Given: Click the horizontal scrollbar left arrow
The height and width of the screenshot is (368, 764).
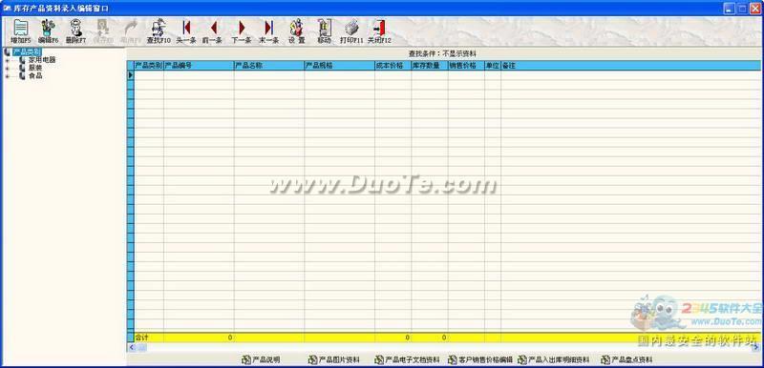Looking at the screenshot, I should tap(131, 347).
